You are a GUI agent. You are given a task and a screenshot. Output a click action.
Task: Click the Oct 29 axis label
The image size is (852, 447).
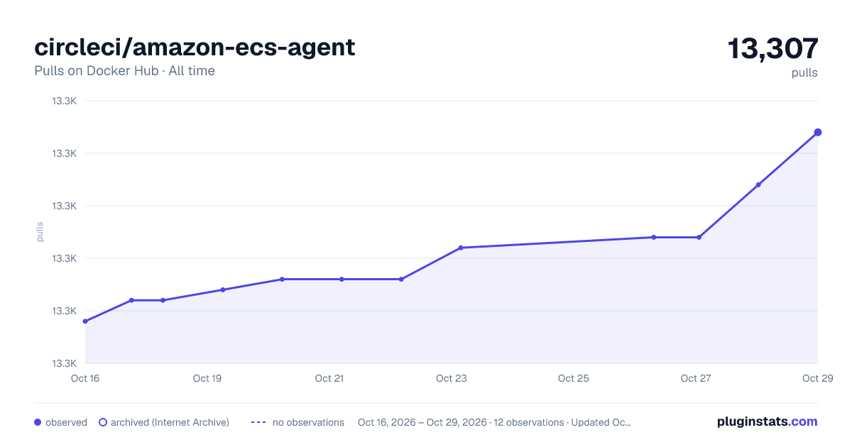pyautogui.click(x=817, y=378)
